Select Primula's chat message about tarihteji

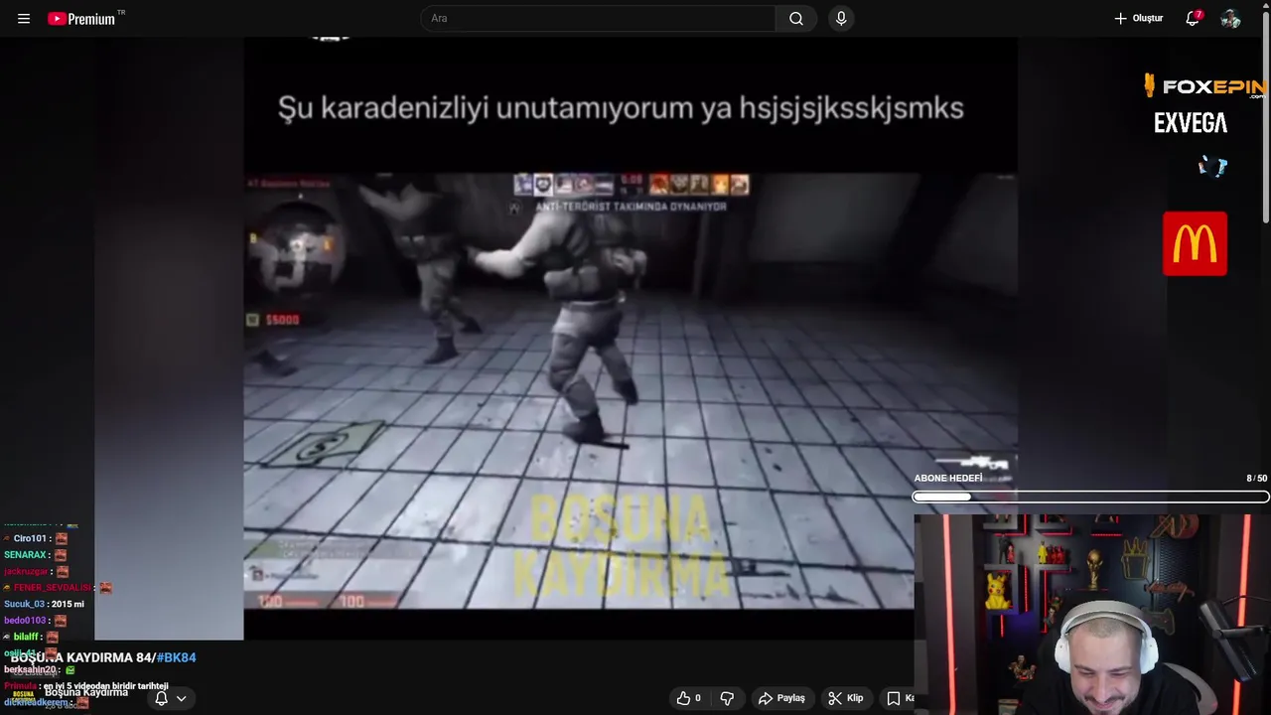105,686
